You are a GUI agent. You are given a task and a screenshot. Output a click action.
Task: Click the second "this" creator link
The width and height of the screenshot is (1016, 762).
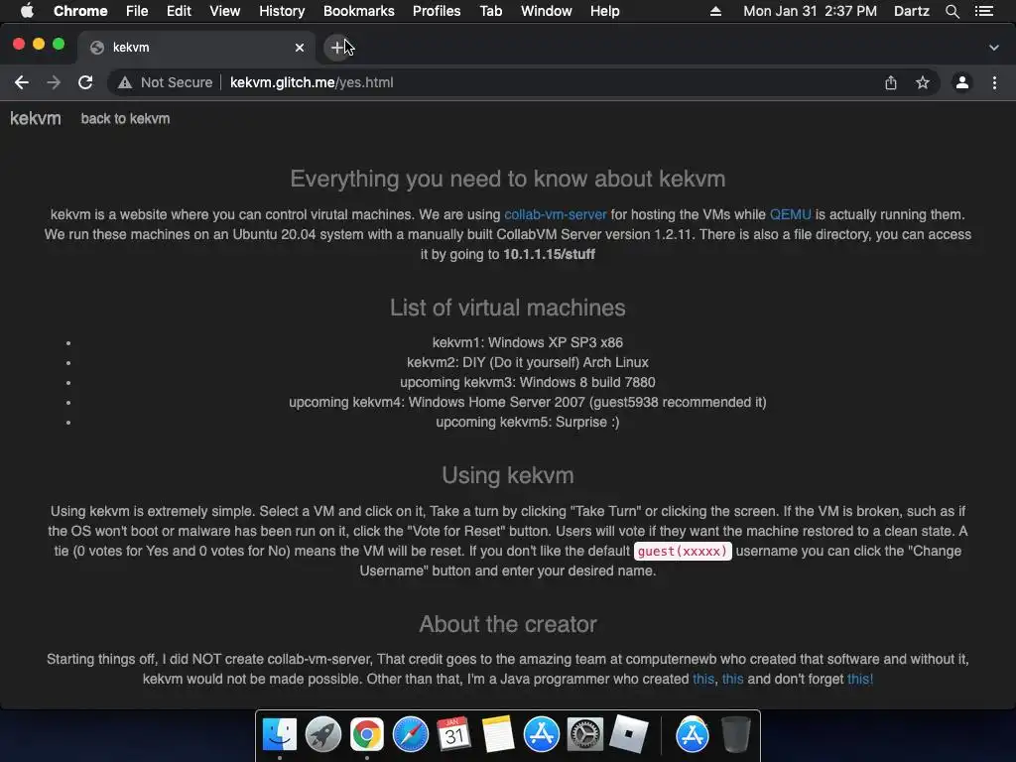[x=732, y=679]
